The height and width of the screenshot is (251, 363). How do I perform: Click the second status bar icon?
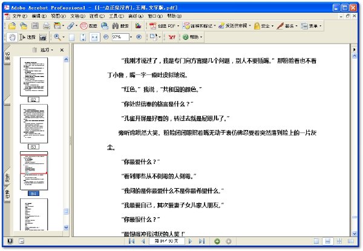tap(21, 241)
